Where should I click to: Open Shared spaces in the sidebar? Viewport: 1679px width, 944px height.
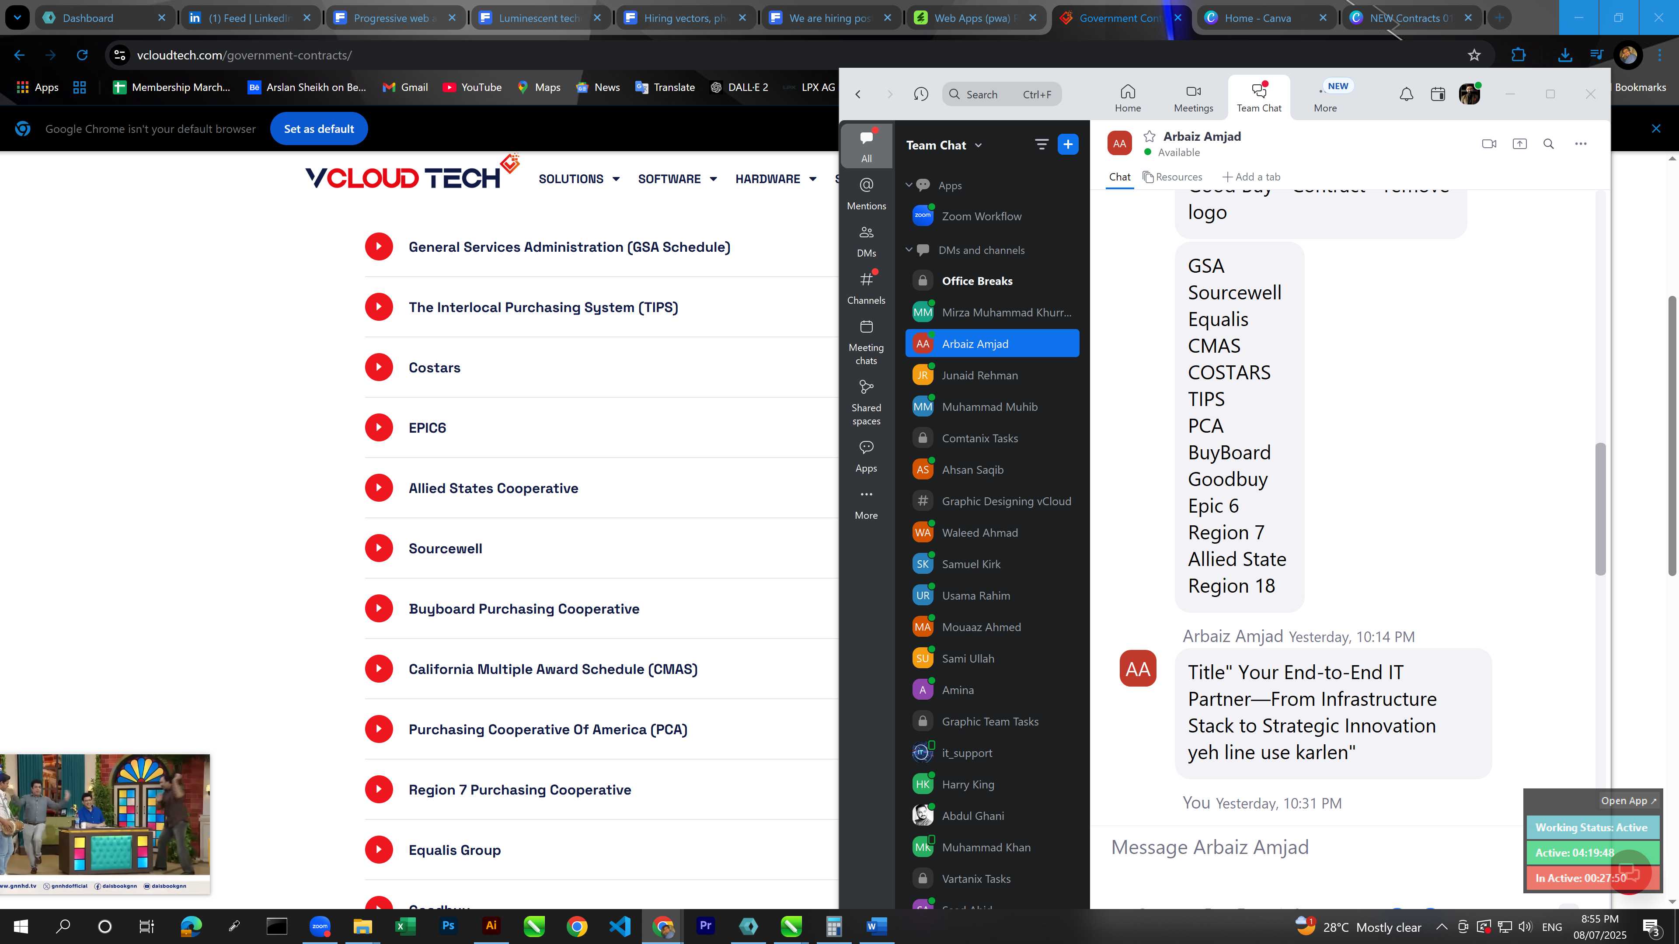click(x=866, y=403)
